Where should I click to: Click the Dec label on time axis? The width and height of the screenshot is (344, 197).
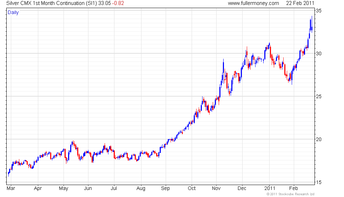(x=242, y=189)
